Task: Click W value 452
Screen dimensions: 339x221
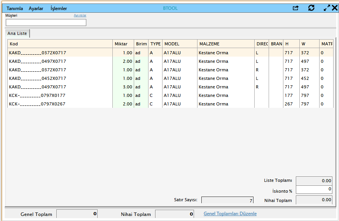Action: click(x=309, y=78)
